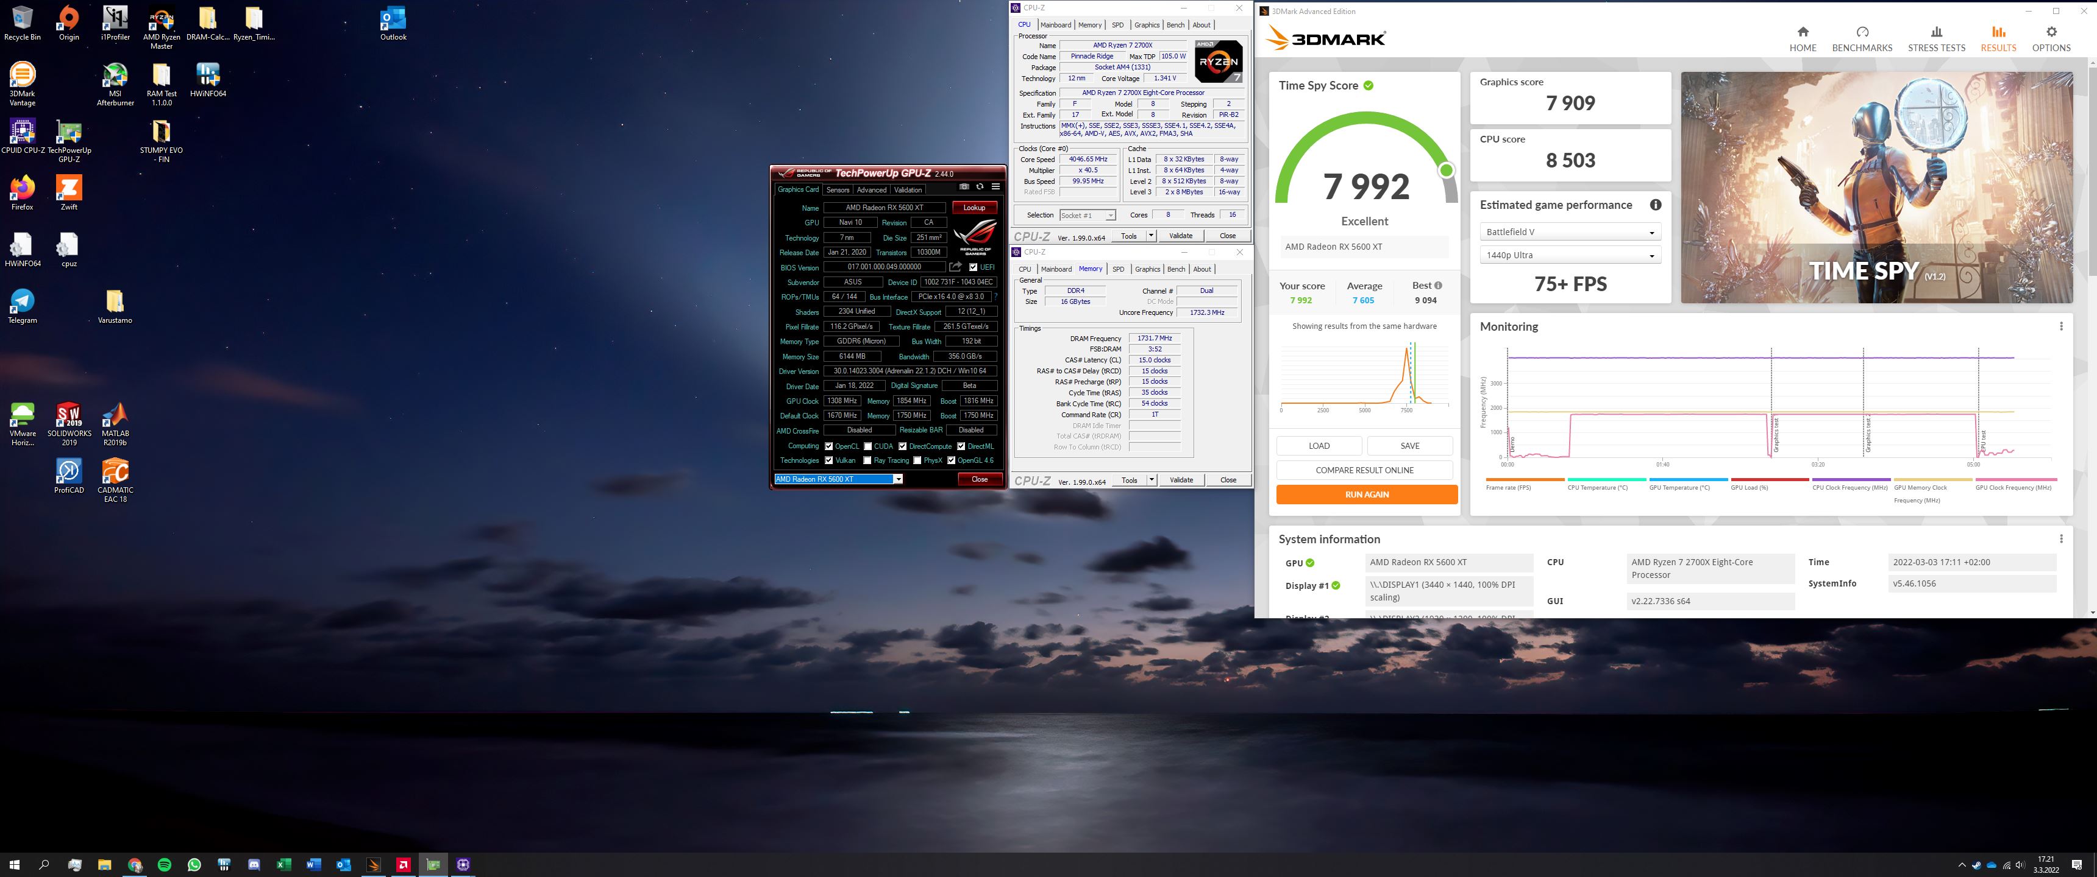Viewport: 2097px width, 877px height.
Task: Click info icon next to Best score
Action: click(x=1439, y=286)
